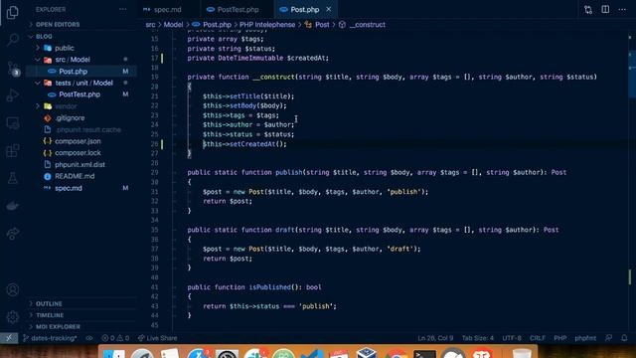Open composer.json in the file tree

click(x=78, y=141)
